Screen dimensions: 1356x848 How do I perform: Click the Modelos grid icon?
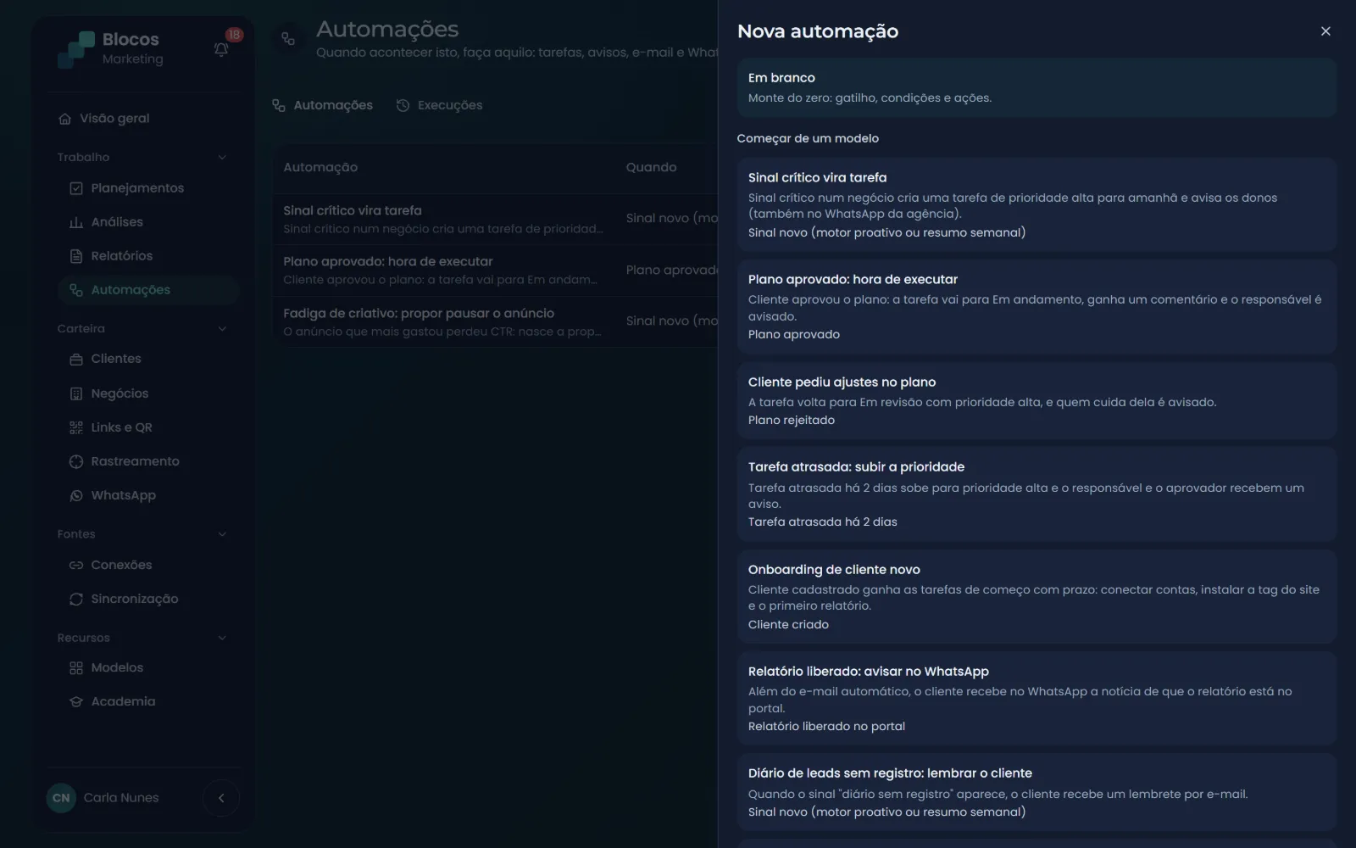pyautogui.click(x=76, y=668)
